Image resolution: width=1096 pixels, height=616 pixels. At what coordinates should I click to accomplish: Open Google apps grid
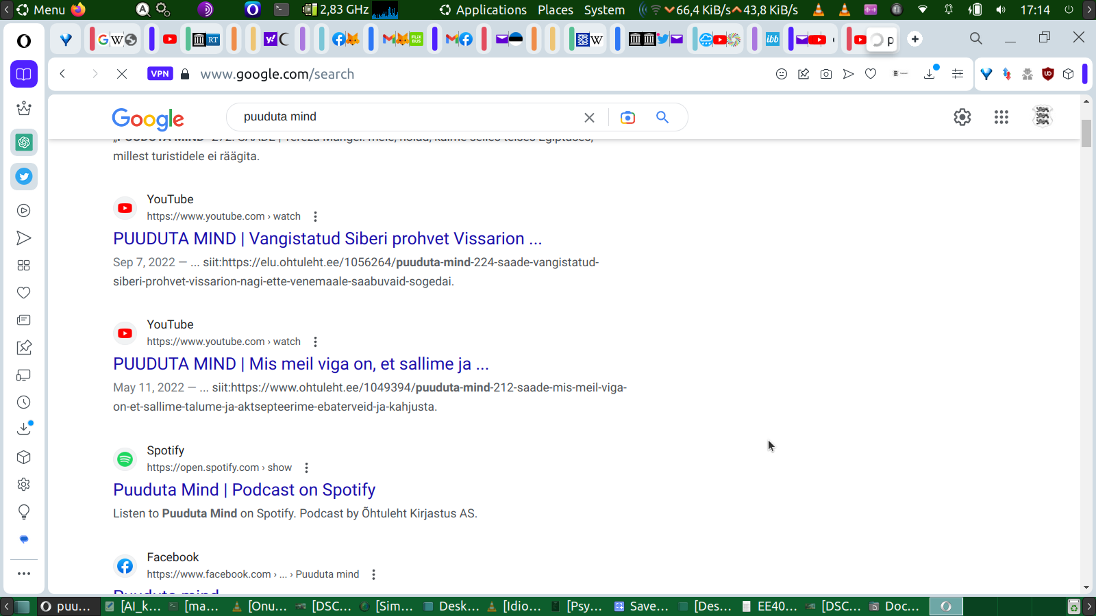(1001, 117)
